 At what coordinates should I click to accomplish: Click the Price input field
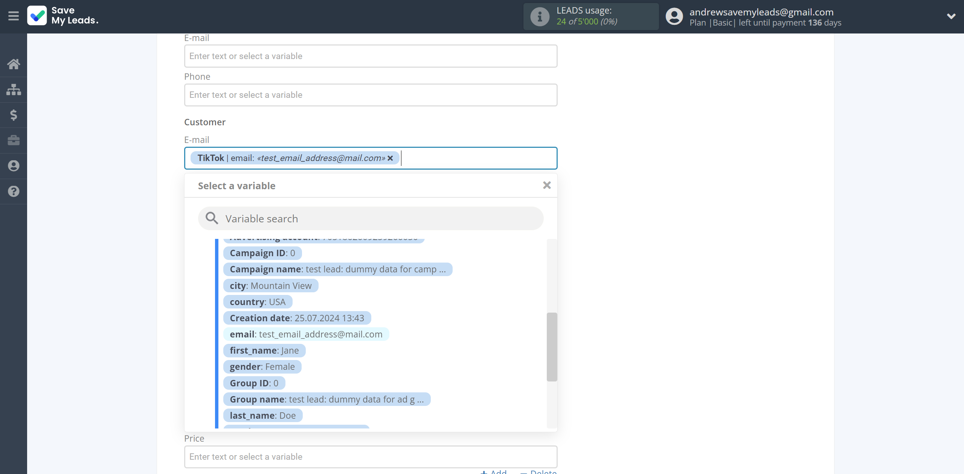pyautogui.click(x=371, y=457)
